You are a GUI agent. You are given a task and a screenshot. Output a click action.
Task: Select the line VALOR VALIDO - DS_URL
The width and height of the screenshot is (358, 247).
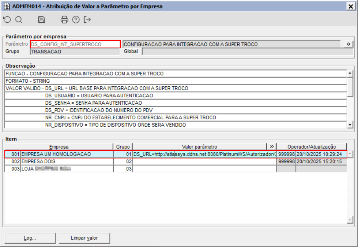click(176, 88)
